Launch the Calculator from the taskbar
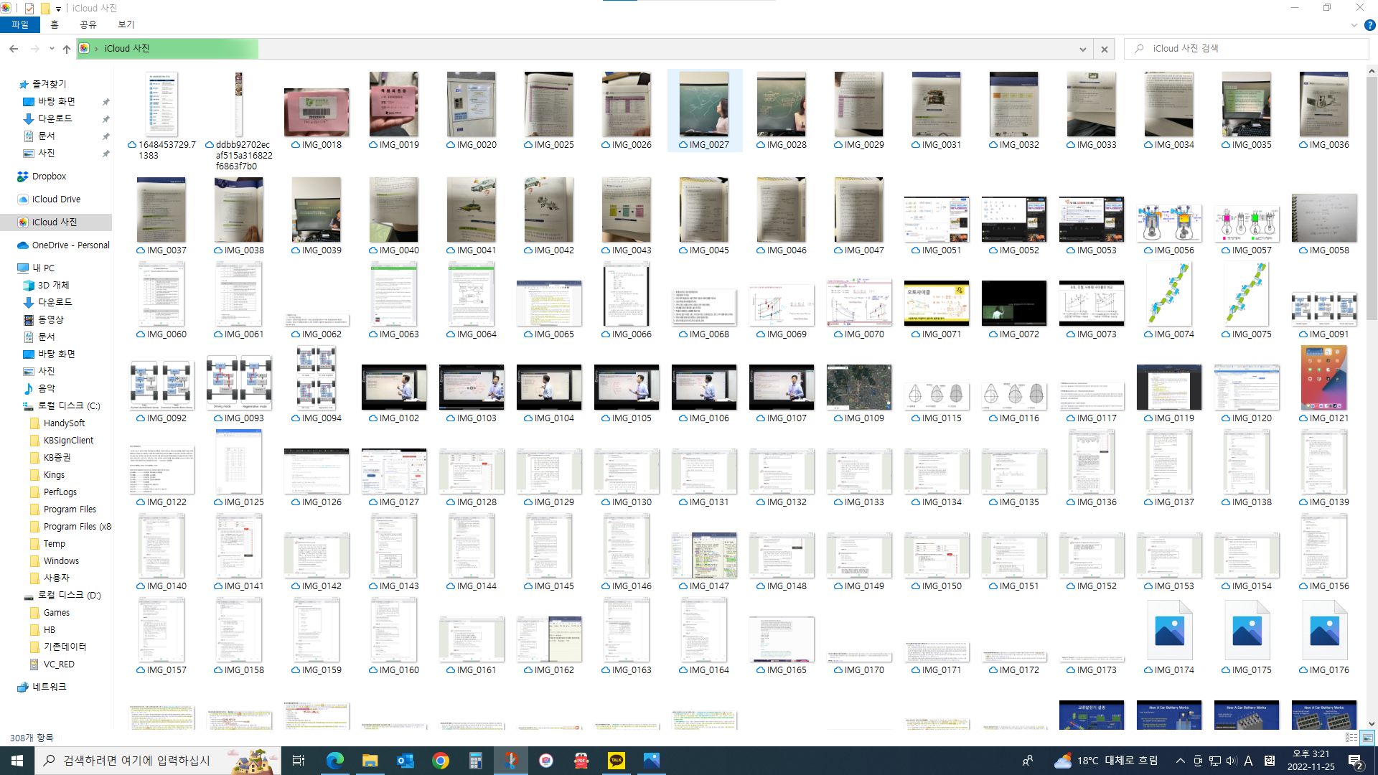 tap(475, 761)
